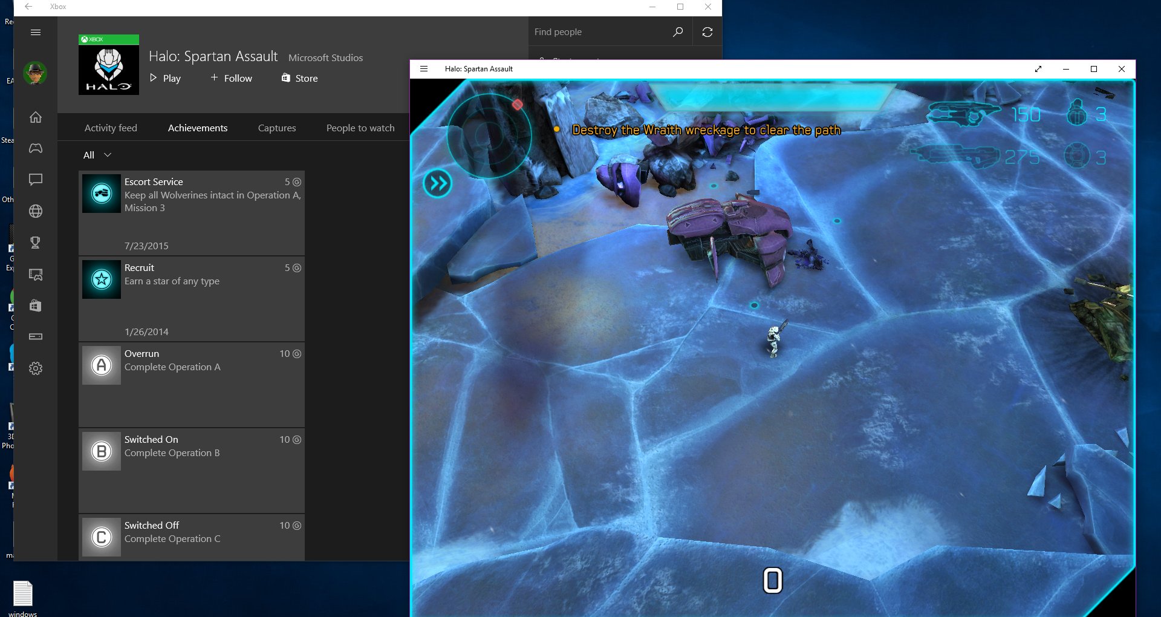Click the refresh icon next to search
The width and height of the screenshot is (1161, 617).
(707, 32)
